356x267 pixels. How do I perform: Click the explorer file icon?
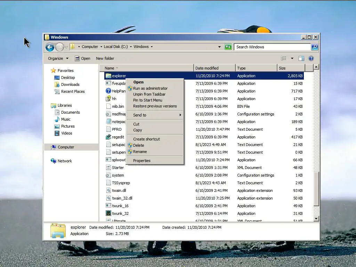108,76
